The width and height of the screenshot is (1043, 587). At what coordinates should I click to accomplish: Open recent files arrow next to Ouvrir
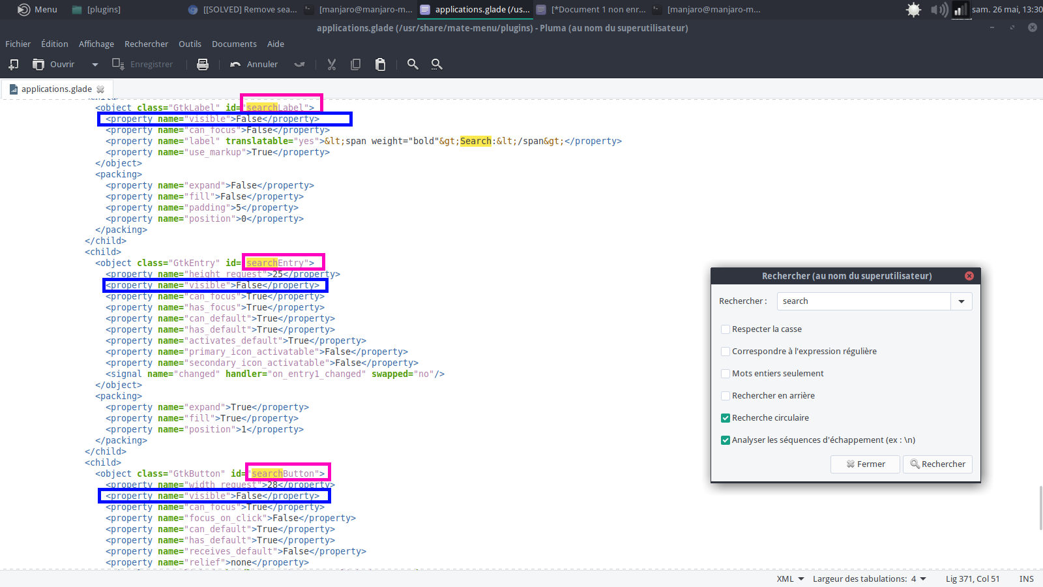pyautogui.click(x=95, y=64)
